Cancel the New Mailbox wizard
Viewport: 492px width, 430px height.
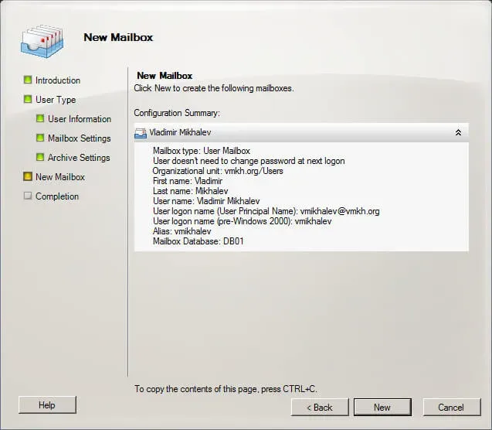pos(452,407)
